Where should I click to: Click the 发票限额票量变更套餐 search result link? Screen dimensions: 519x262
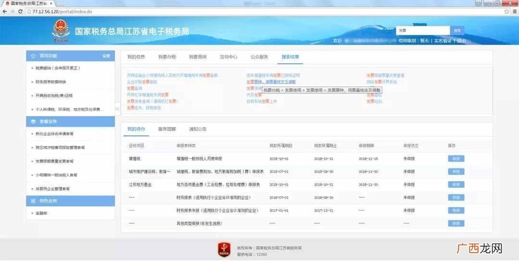[385, 75]
